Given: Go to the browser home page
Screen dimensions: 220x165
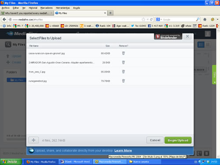Looking at the screenshot, I should coord(205,19).
